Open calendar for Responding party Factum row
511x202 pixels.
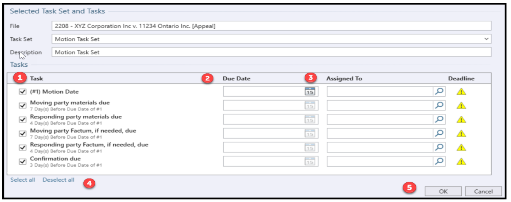click(x=310, y=148)
